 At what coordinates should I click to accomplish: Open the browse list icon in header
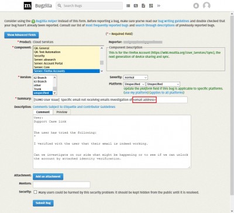128,6
